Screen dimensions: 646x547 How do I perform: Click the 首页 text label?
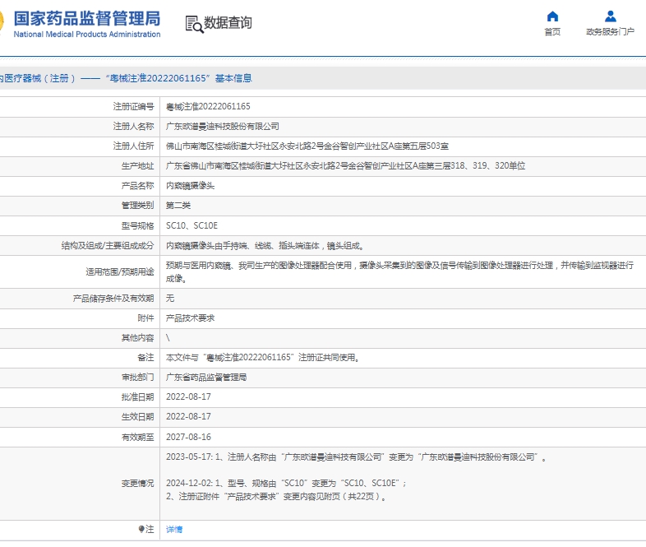coord(552,32)
